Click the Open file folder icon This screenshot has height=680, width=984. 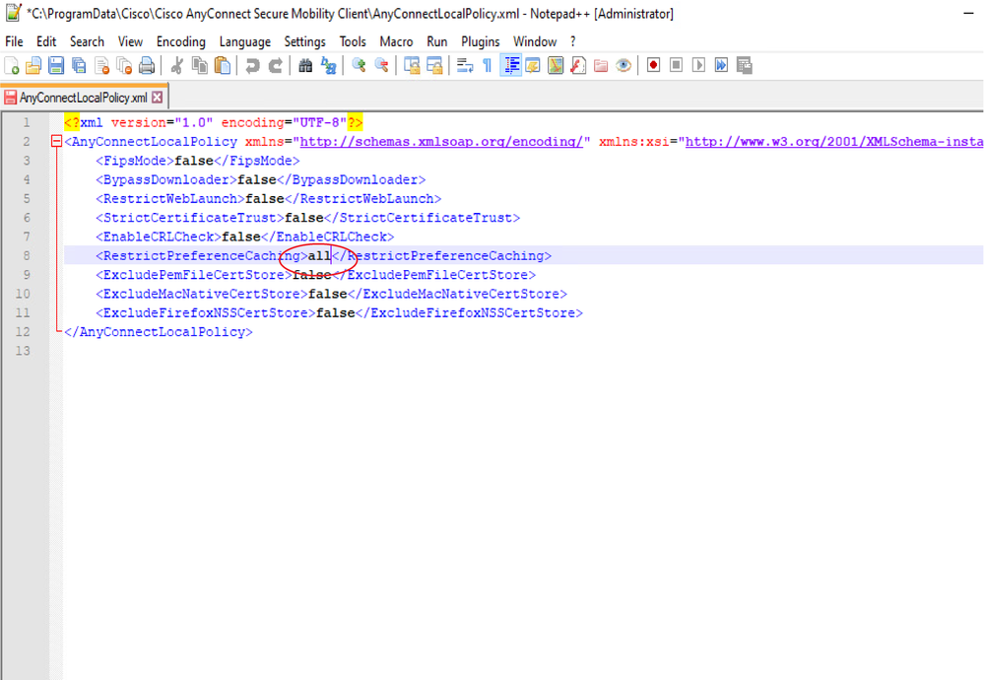pos(33,65)
